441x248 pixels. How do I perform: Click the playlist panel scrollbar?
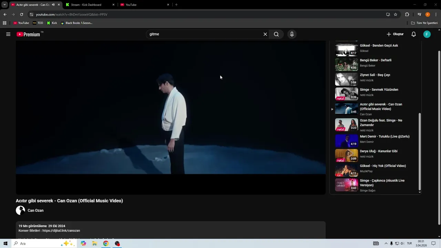[420, 151]
